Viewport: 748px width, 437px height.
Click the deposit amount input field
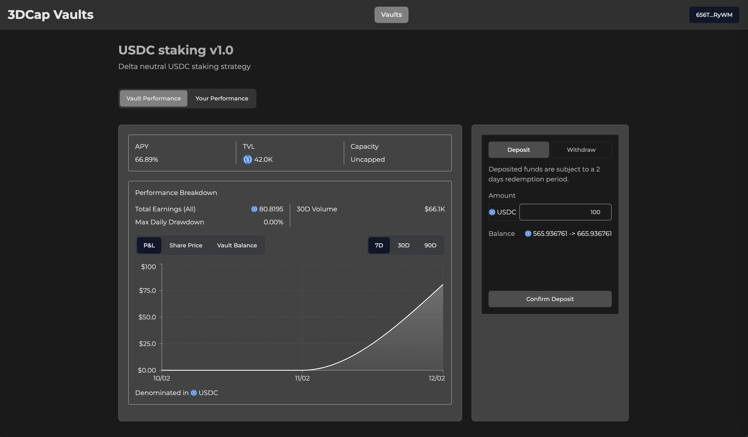(565, 212)
